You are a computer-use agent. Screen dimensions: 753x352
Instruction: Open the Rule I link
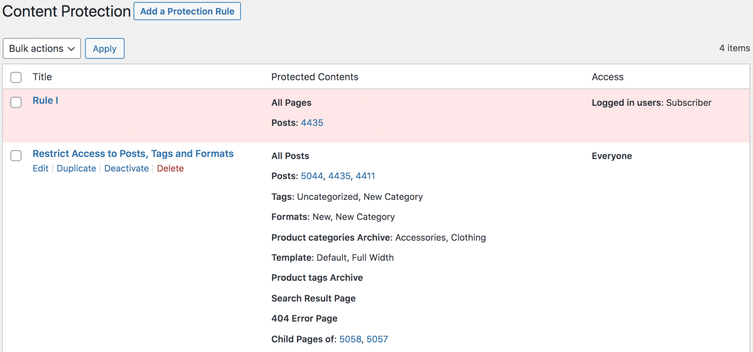pyautogui.click(x=45, y=100)
